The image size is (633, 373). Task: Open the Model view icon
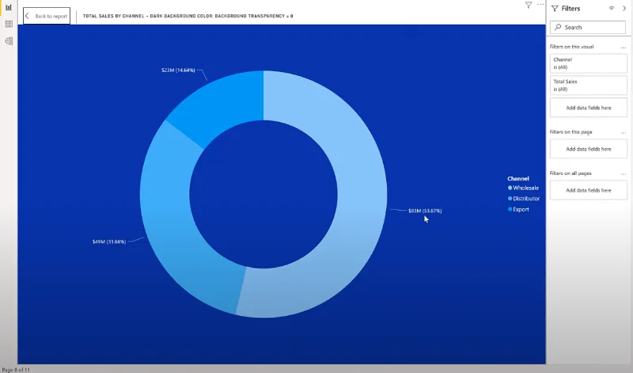click(x=9, y=41)
